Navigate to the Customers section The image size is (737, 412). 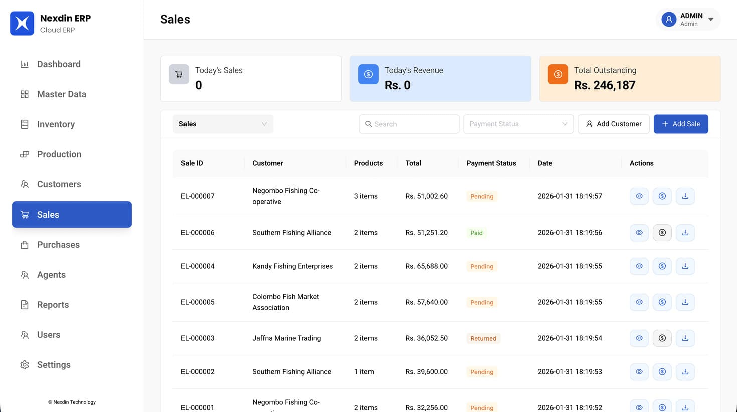click(59, 184)
